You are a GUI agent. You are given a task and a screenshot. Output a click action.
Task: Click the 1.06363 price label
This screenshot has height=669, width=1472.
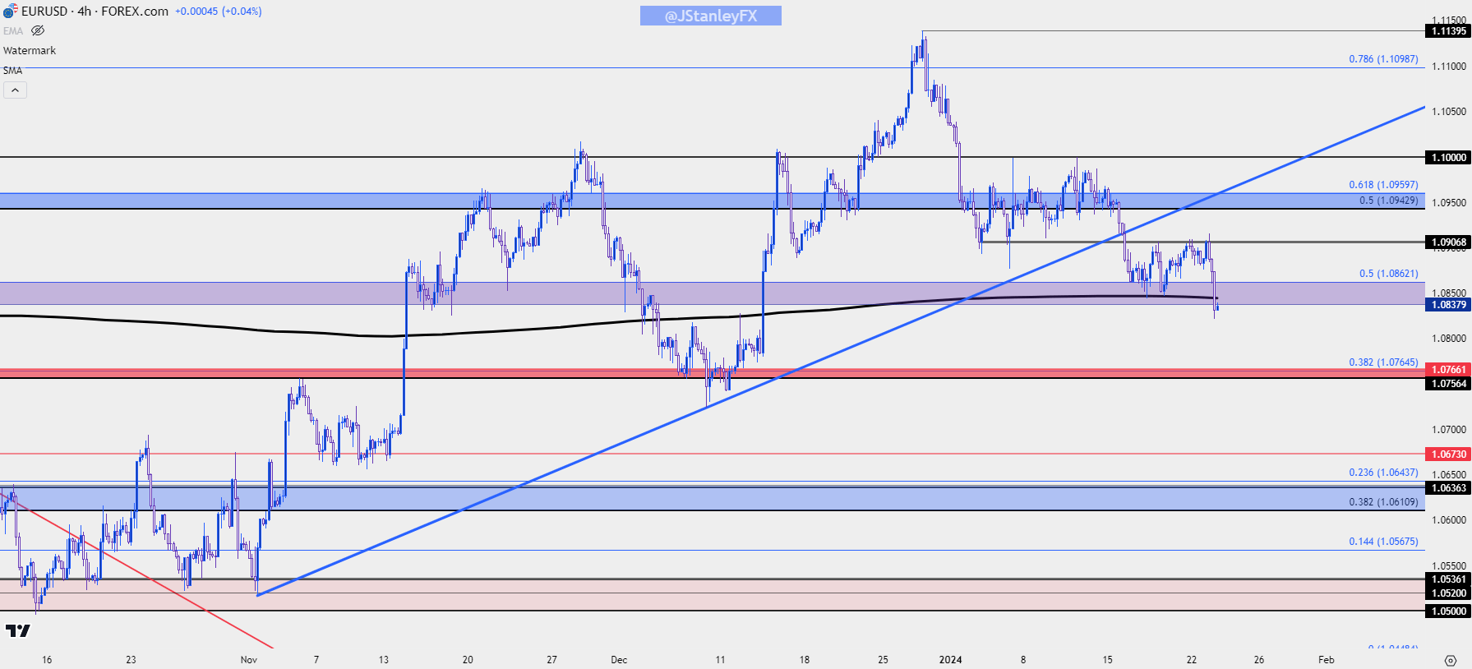point(1448,488)
